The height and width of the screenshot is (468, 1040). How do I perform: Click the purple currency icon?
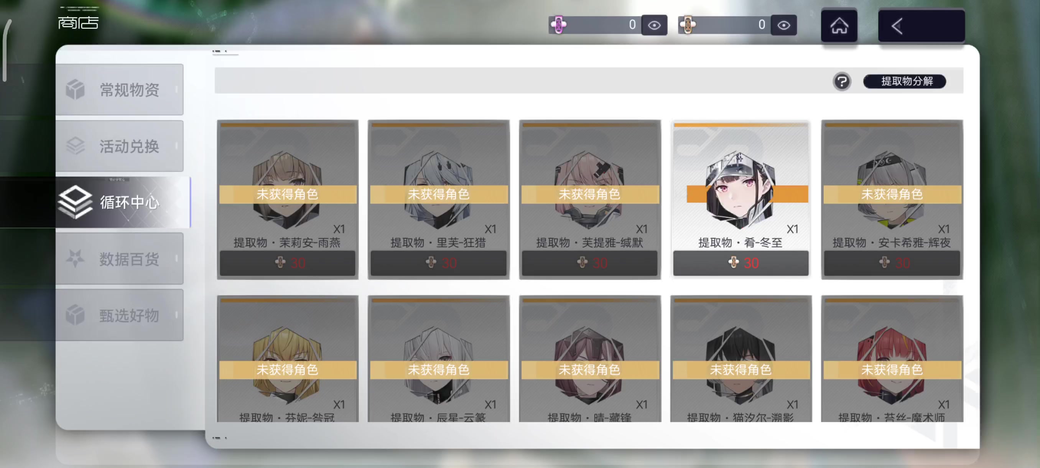559,25
